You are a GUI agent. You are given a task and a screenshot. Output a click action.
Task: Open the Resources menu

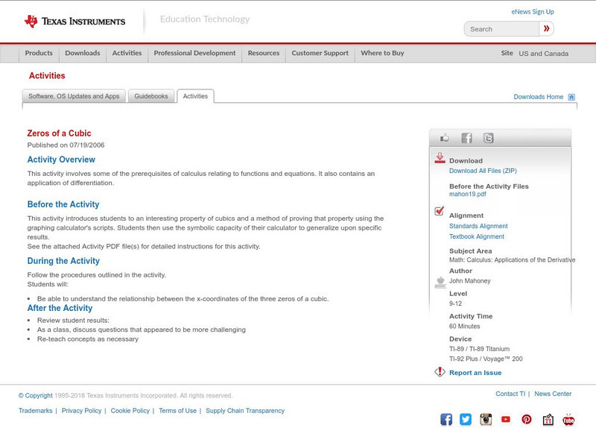(264, 53)
